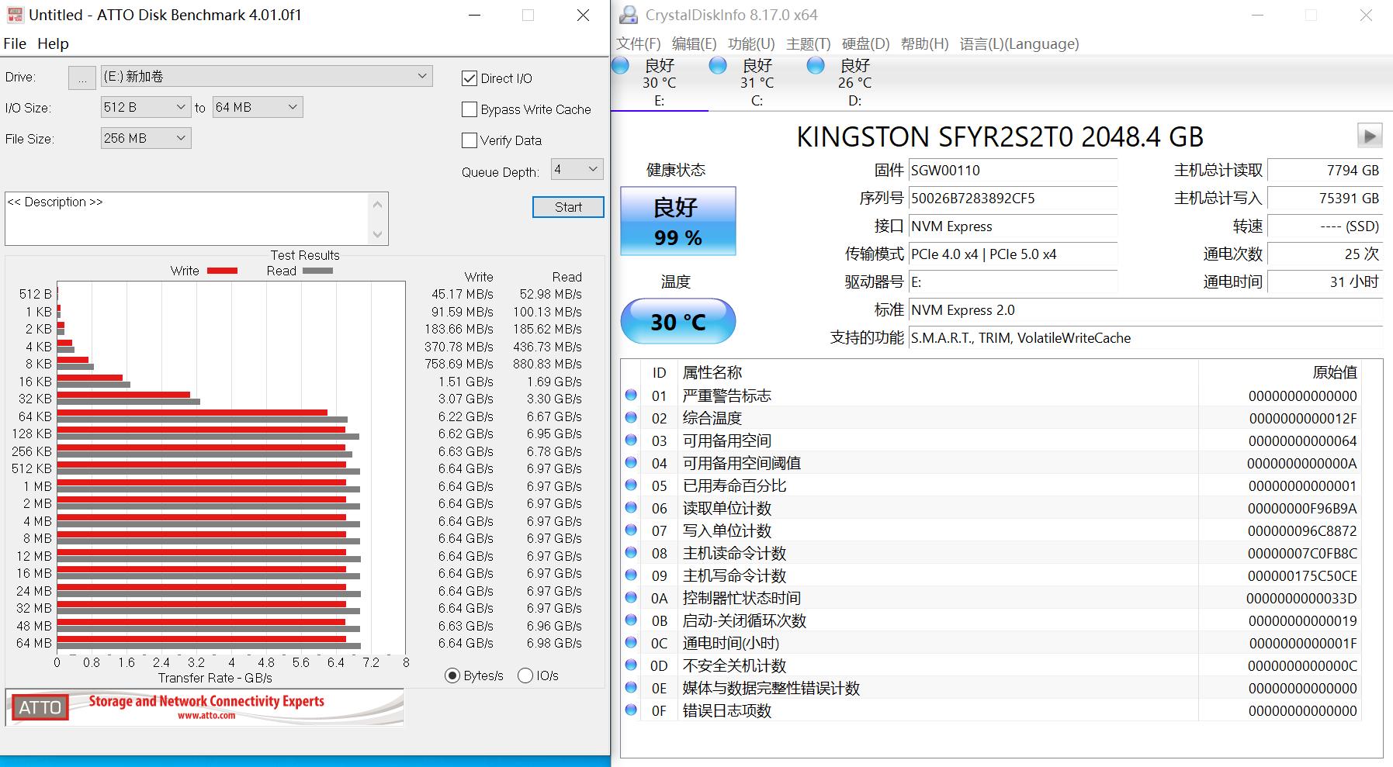1393x767 pixels.
Task: Click the firmware field SGW00110
Action: pos(1013,170)
